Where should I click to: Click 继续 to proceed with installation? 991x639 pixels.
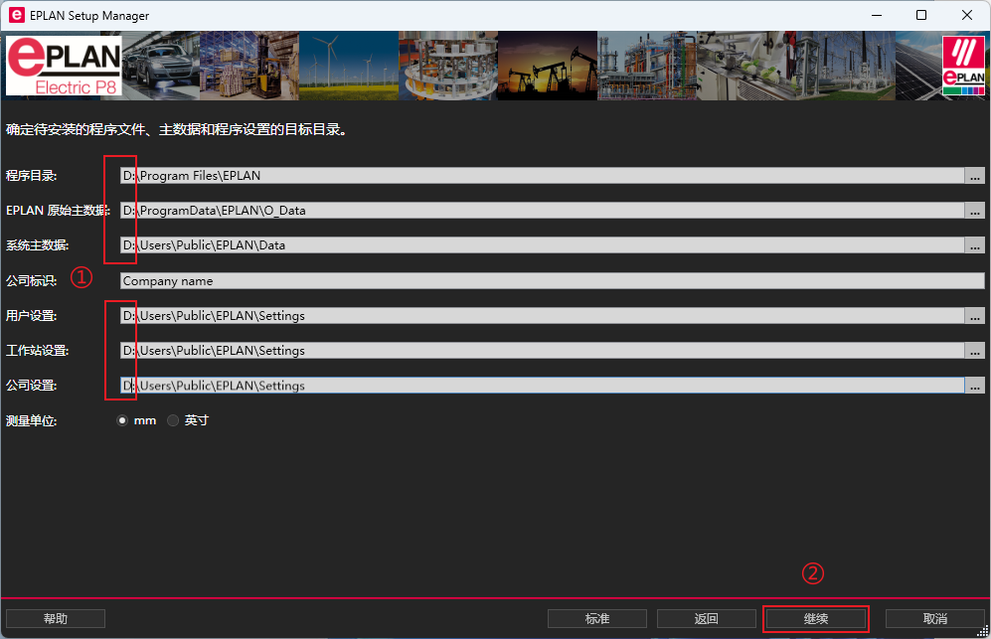(x=816, y=619)
